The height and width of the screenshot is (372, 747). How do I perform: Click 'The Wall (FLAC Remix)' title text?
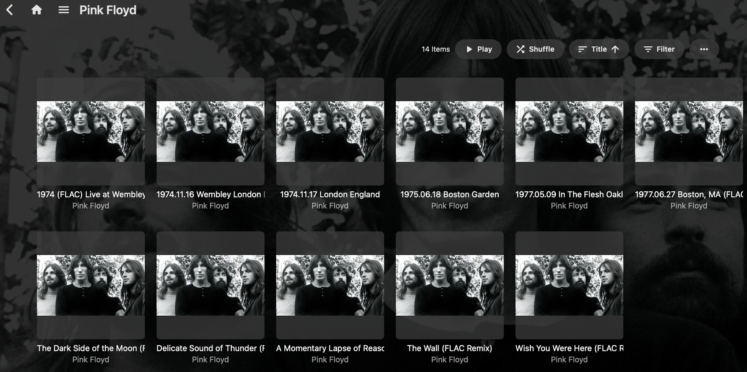(x=450, y=348)
